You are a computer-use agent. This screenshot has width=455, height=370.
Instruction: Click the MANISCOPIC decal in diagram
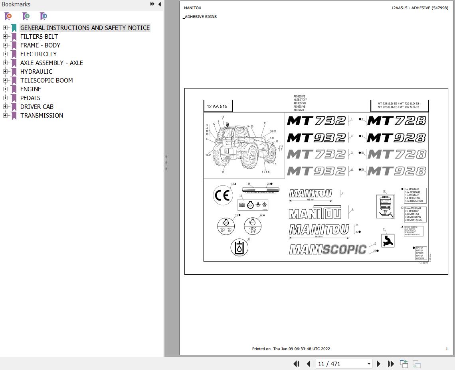(x=328, y=249)
